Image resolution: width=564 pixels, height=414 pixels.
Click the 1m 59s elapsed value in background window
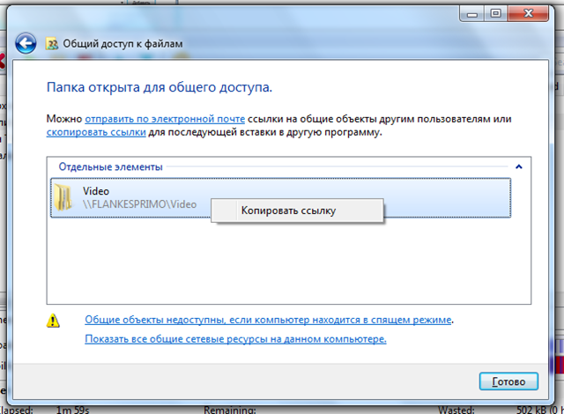pyautogui.click(x=72, y=410)
